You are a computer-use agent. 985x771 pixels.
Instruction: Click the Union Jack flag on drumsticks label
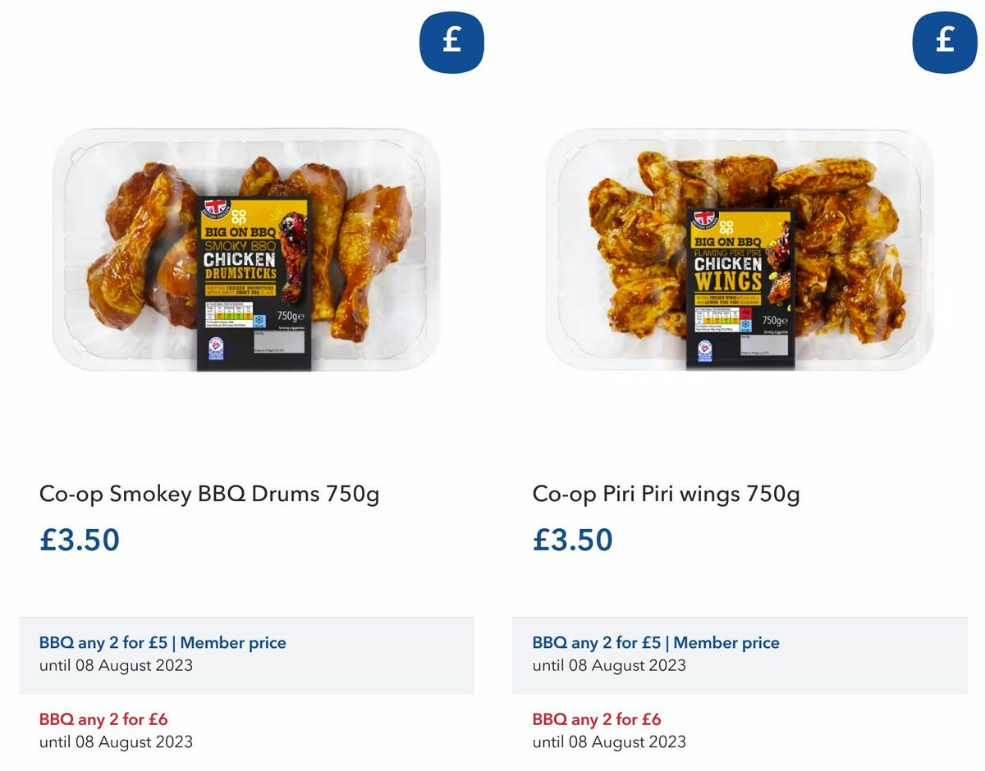pyautogui.click(x=214, y=207)
